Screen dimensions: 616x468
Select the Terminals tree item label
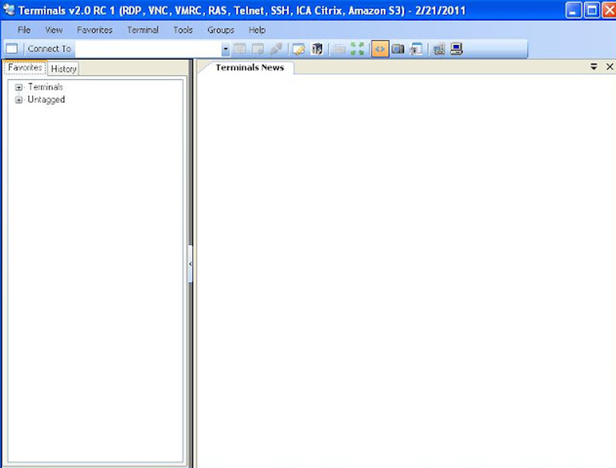45,87
